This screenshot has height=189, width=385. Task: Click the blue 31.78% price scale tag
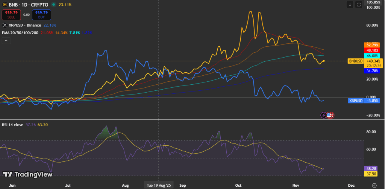pos(372,71)
